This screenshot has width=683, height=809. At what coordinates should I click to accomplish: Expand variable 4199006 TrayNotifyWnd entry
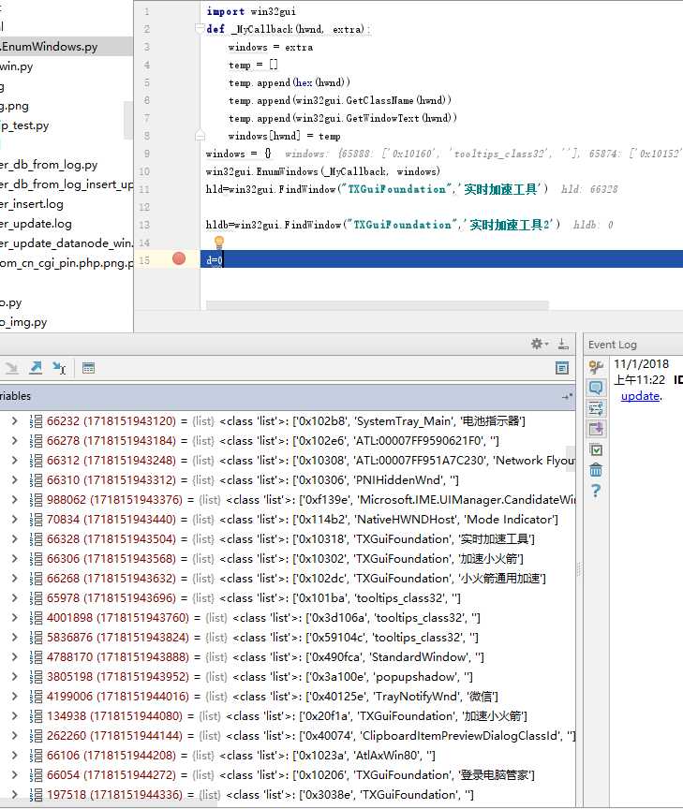tap(14, 697)
